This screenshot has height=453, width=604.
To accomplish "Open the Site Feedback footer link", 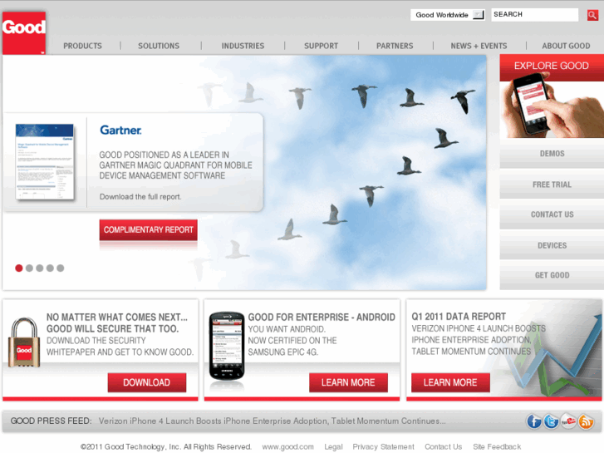I will tap(497, 447).
